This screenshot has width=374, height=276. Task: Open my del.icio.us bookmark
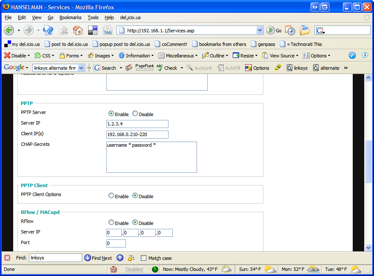pyautogui.click(x=22, y=44)
